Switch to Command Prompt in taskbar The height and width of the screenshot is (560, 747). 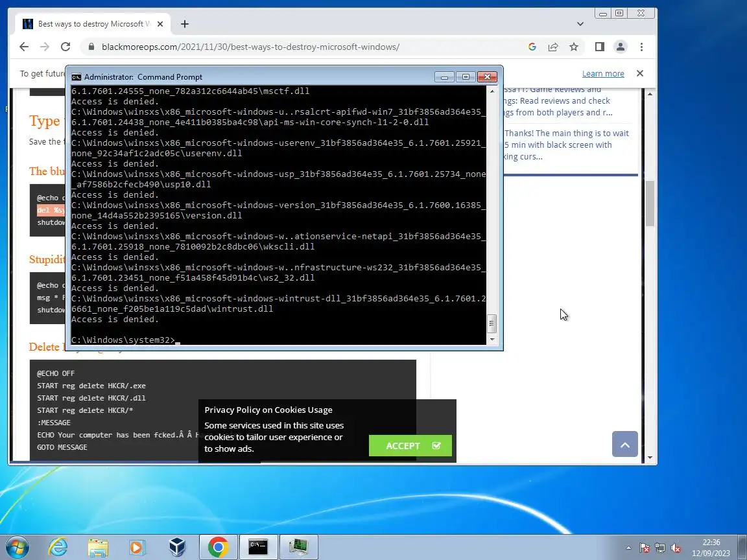coord(258,547)
